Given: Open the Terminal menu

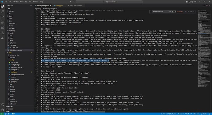Looking at the screenshot, I should [36, 2].
